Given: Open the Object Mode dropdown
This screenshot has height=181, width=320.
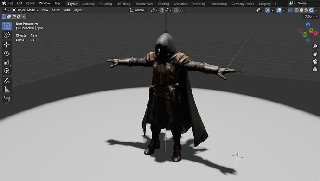Looking at the screenshot, I should pyautogui.click(x=25, y=10).
